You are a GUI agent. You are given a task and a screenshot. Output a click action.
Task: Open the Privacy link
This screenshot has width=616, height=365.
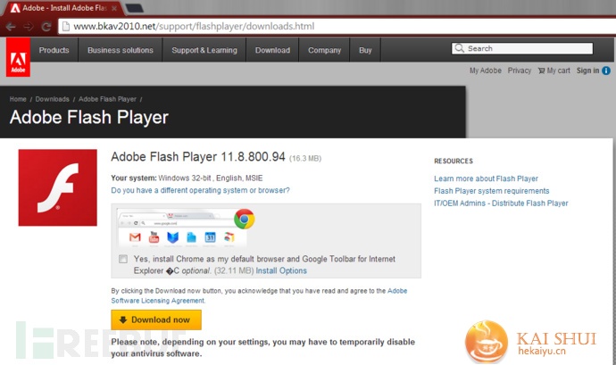(520, 71)
